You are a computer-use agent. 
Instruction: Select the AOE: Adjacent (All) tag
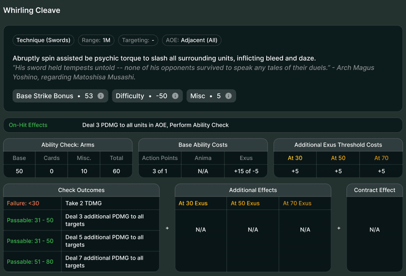pyautogui.click(x=192, y=40)
